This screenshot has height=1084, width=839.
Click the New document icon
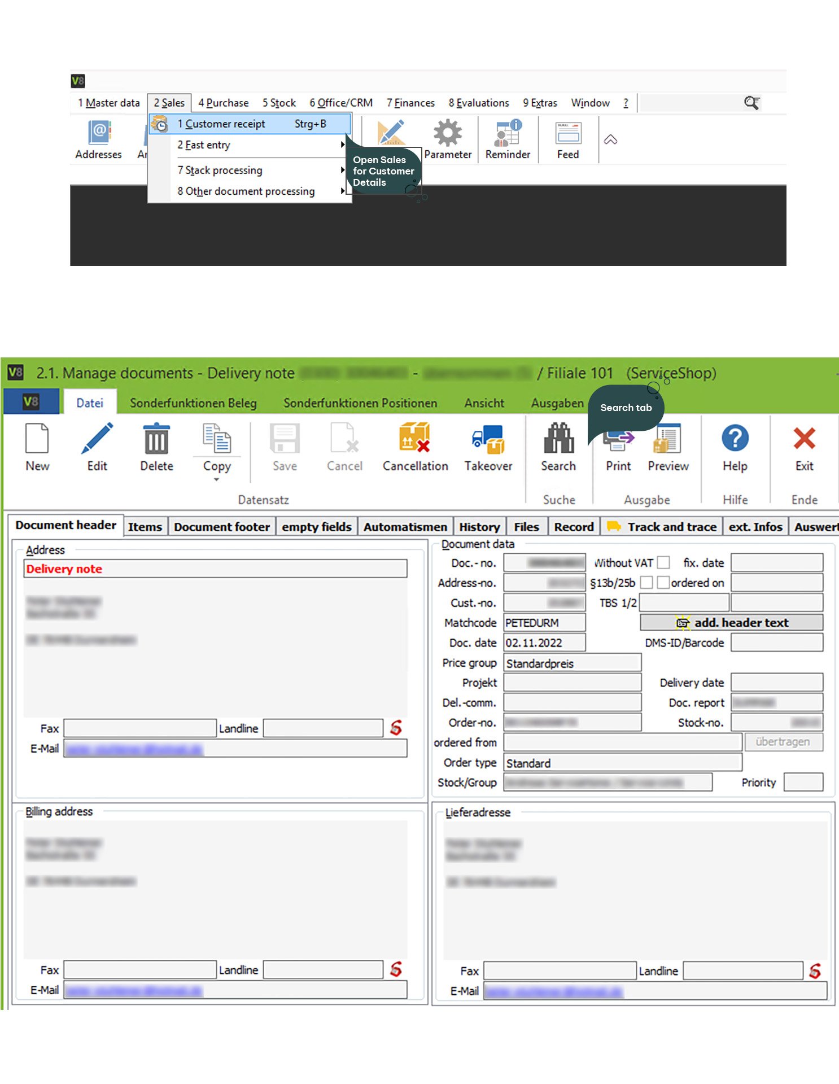[x=37, y=439]
